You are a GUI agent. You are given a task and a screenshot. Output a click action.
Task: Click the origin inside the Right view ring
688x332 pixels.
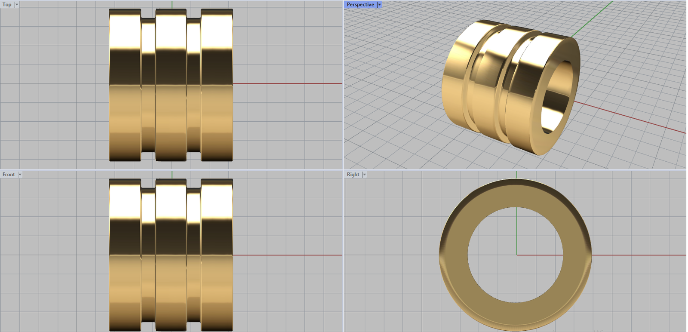point(517,255)
